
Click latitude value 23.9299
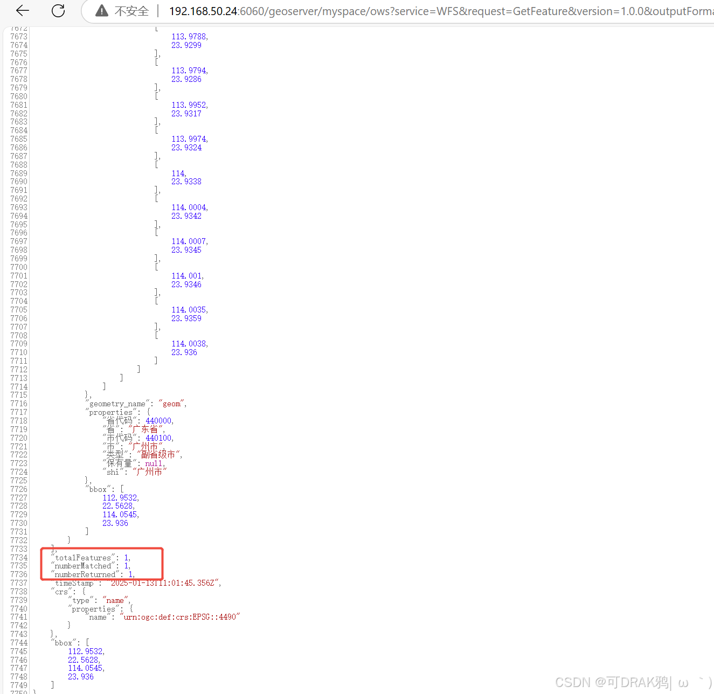click(186, 45)
